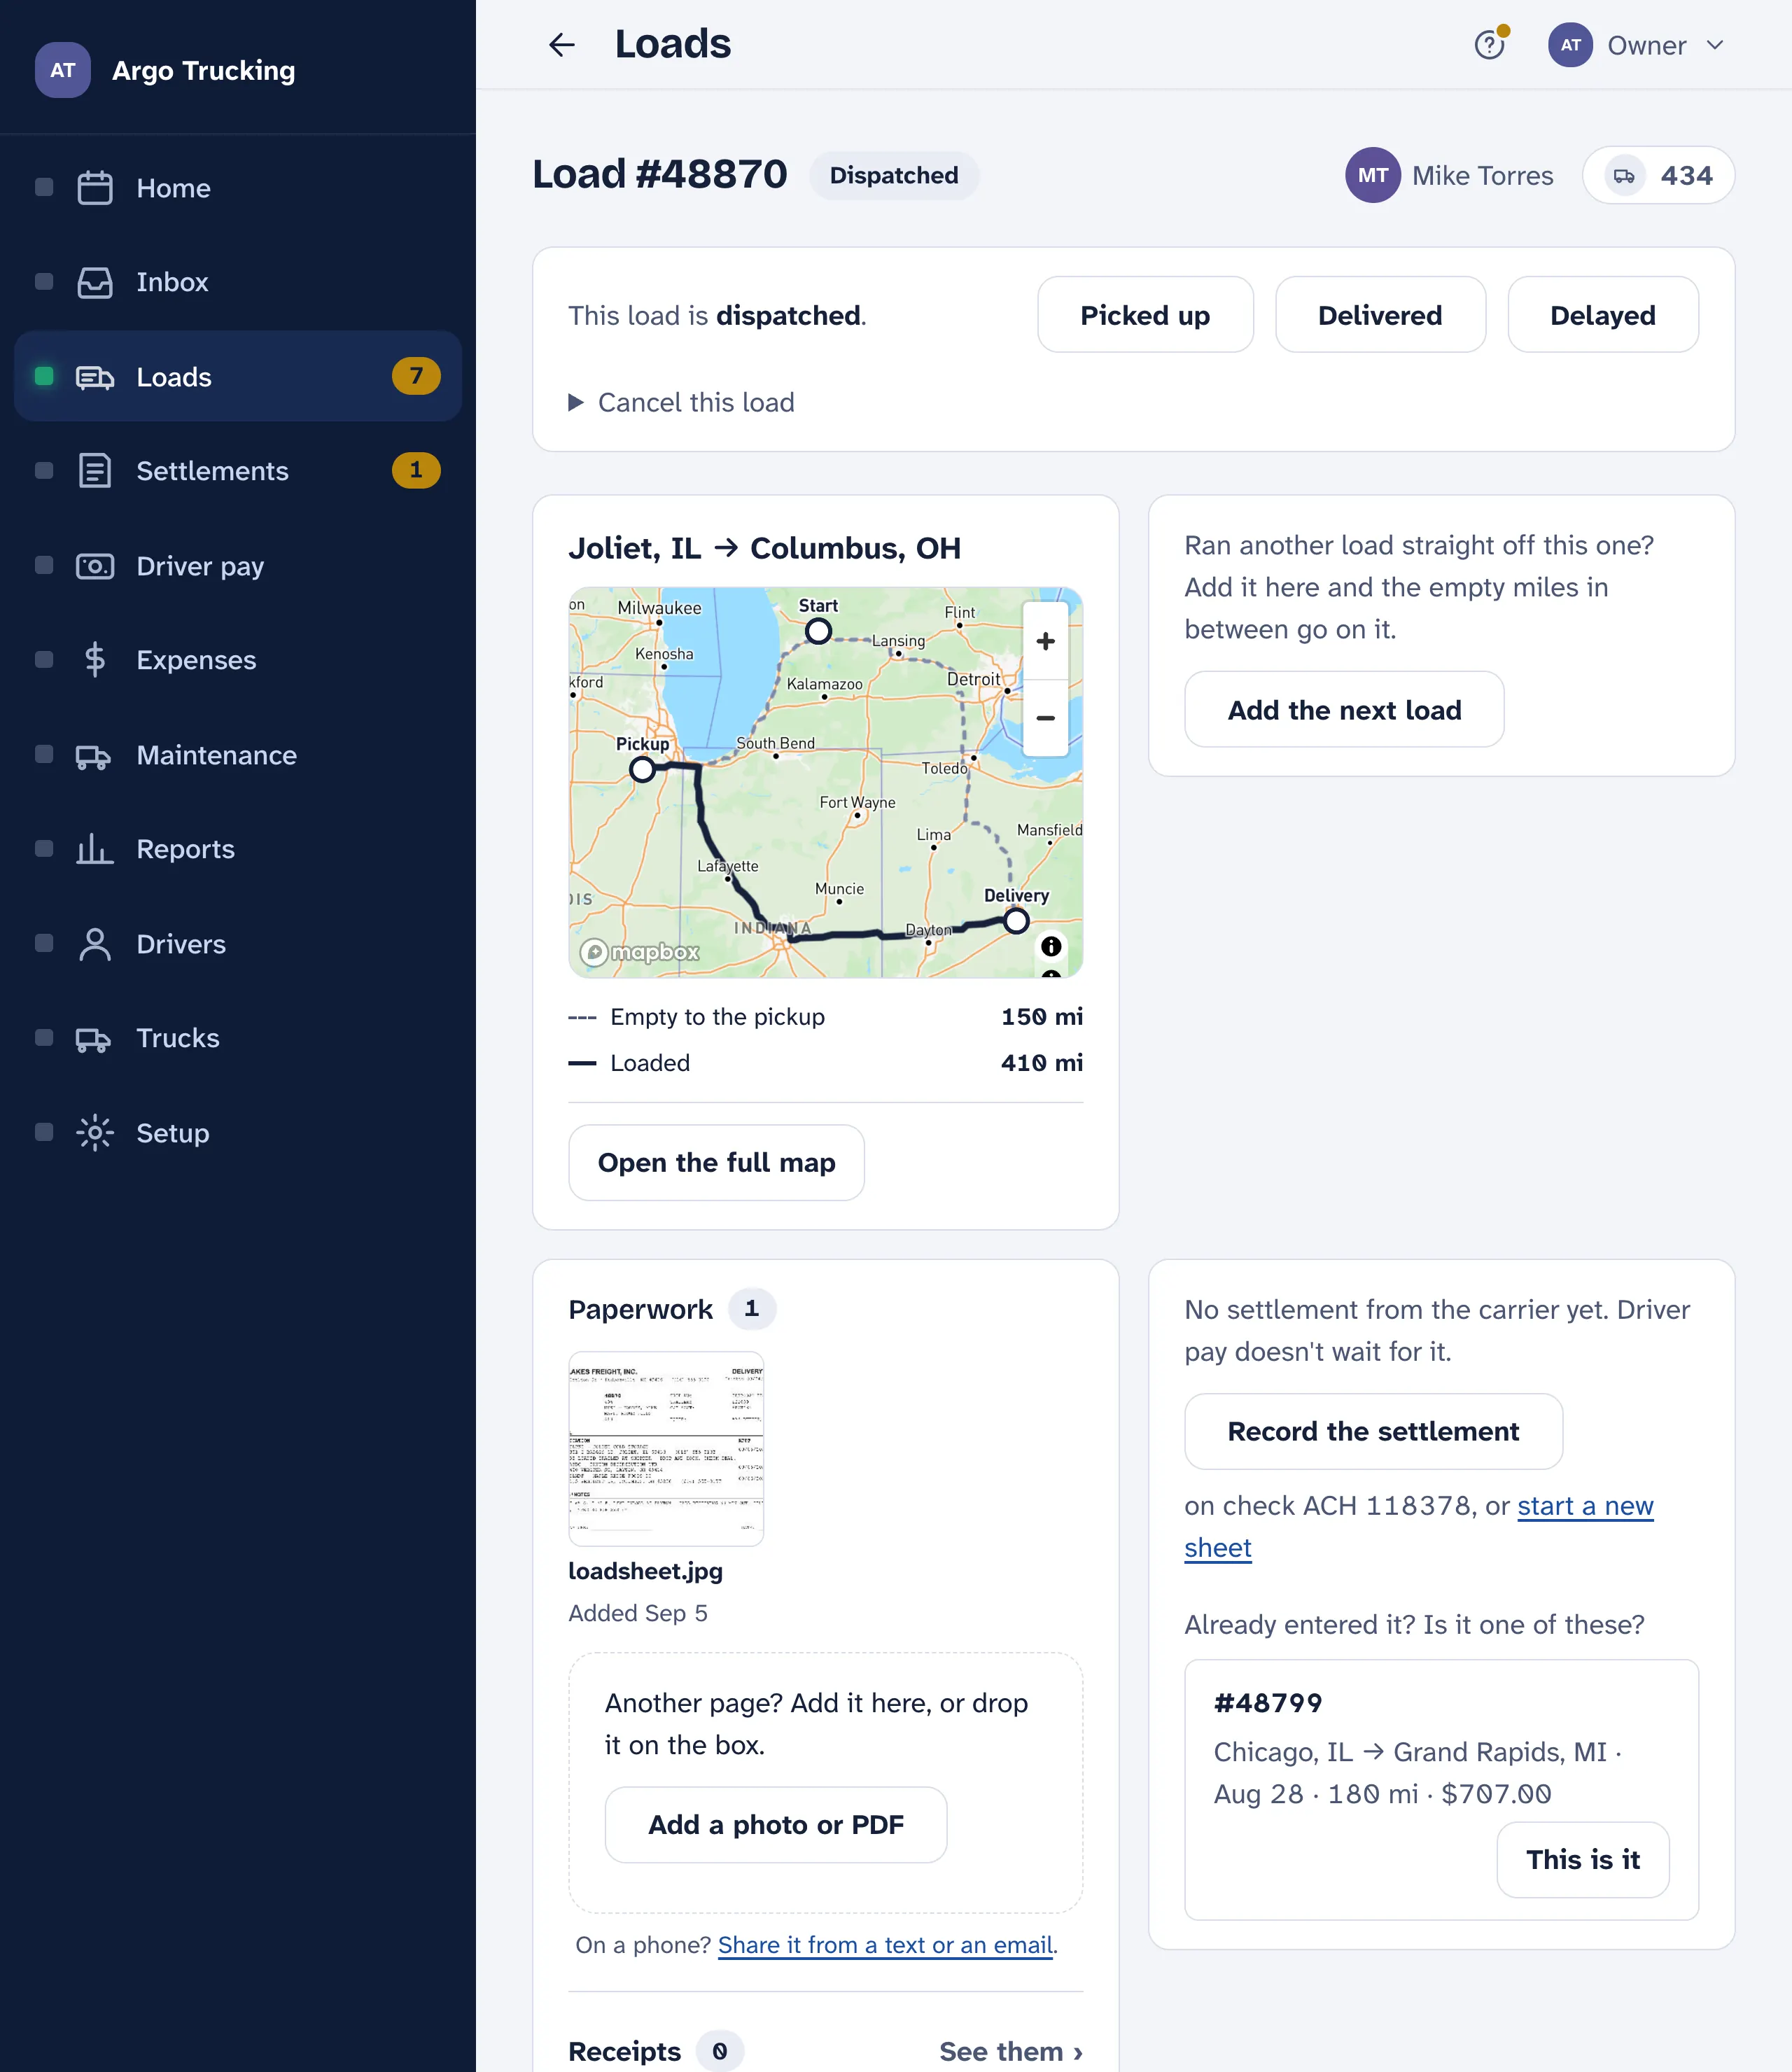Screen dimensions: 1792x2072
Task: Click the back arrow next to Loads
Action: [562, 45]
